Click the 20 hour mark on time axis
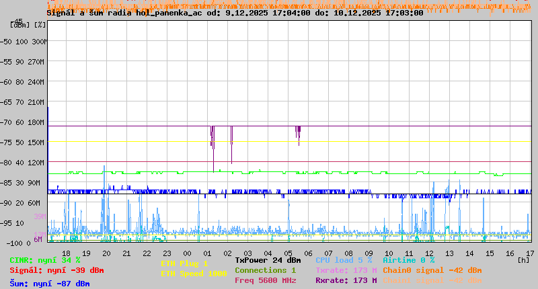The height and width of the screenshot is (289, 538). point(106,253)
